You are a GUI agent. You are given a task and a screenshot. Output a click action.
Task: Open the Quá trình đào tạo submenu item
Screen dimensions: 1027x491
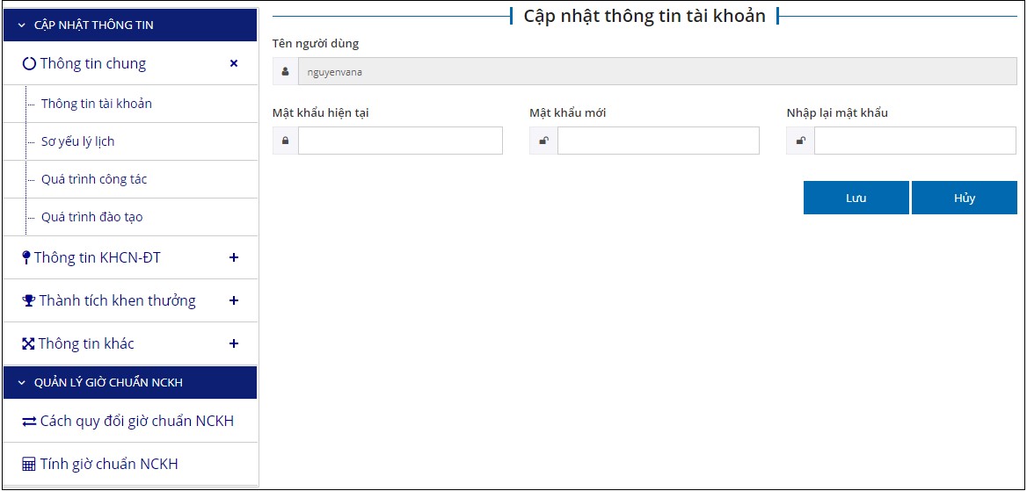(91, 217)
